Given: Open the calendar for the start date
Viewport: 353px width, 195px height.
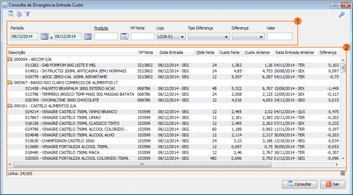Looking at the screenshot, I should (45, 37).
